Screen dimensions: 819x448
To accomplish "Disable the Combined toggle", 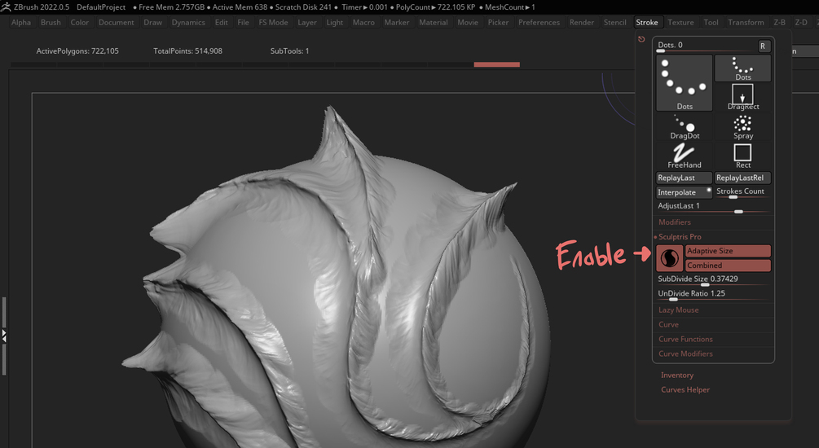I will 728,266.
